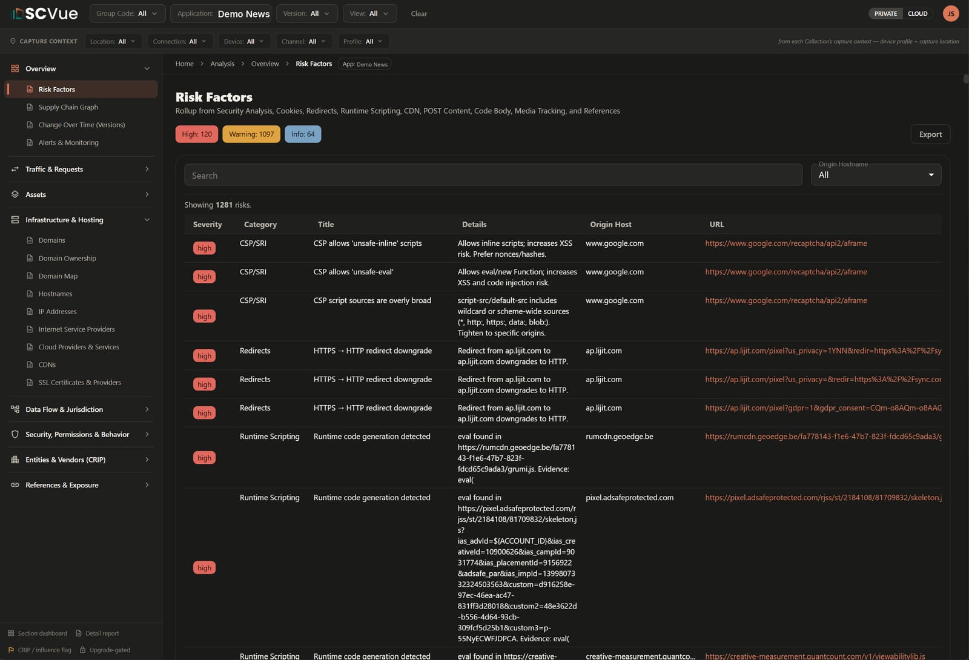Click the App: Demo News breadcrumb tag

click(x=365, y=64)
